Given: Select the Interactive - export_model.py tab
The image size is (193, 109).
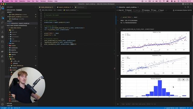Looking at the screenshot, I should (x=128, y=7).
